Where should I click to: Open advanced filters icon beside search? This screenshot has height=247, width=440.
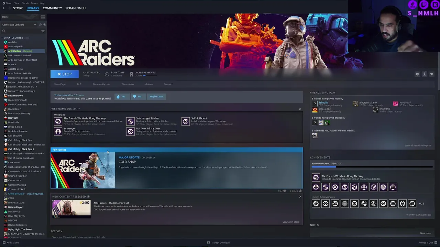click(43, 31)
